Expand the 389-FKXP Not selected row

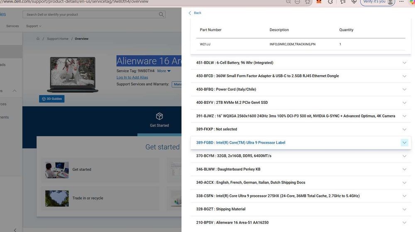pos(300,129)
